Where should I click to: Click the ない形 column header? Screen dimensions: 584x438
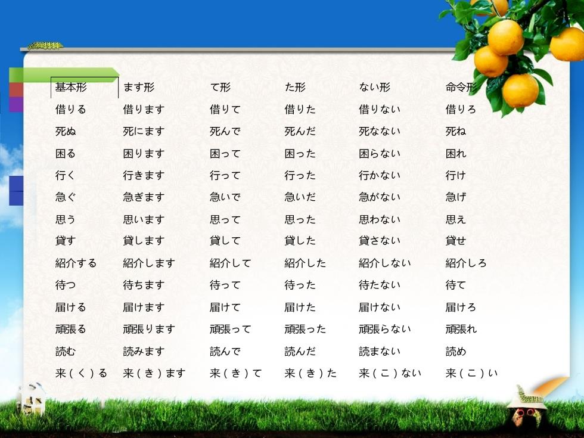(375, 88)
